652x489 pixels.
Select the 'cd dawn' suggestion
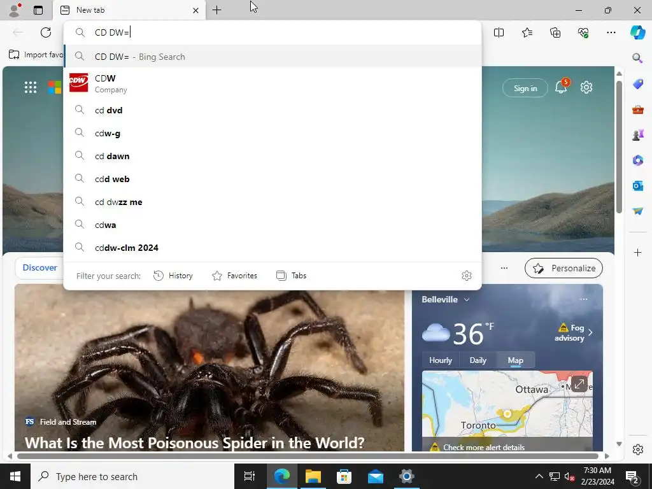point(273,156)
